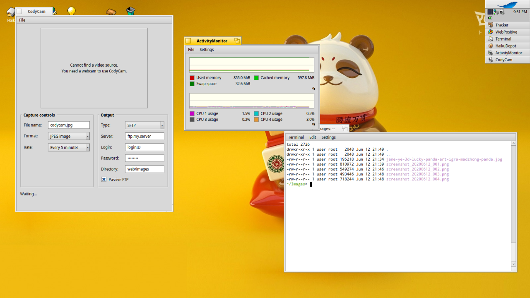Open the Trash bin on the desktop
The image size is (530, 298).
pos(131,11)
